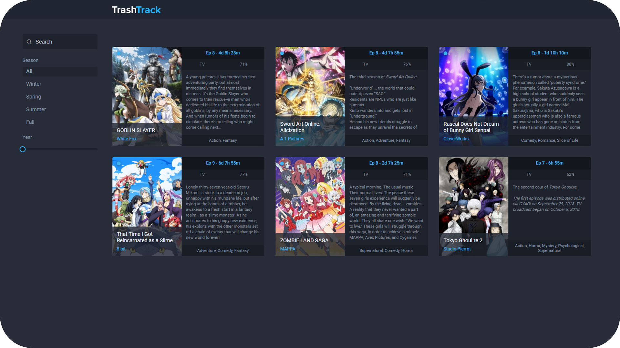
Task: Click blue dot on Slime cover
Action: 119,163
